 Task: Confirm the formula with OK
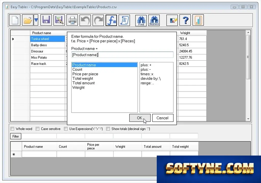click(140, 118)
